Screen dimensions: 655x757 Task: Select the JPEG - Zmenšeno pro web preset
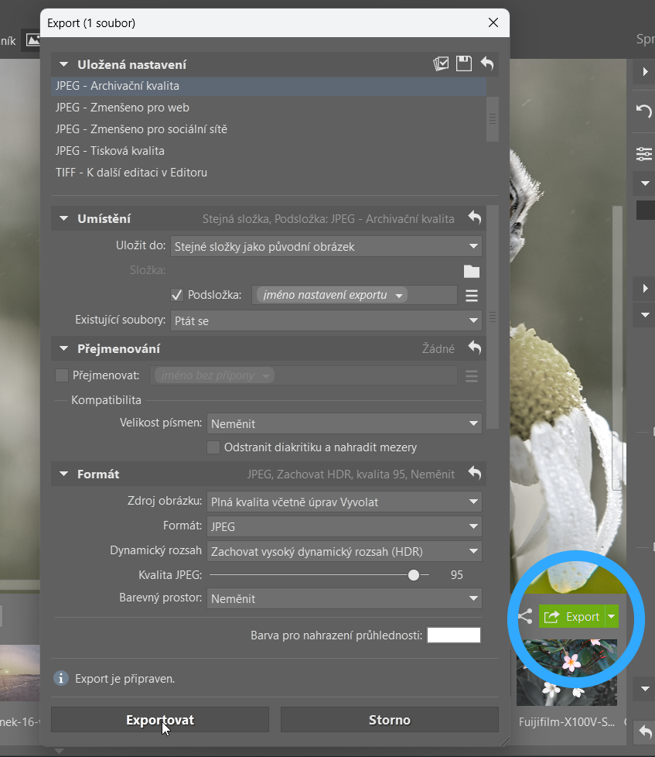tap(122, 108)
